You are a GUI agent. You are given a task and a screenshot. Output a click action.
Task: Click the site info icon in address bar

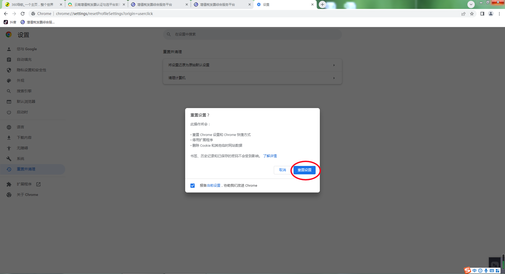point(33,14)
